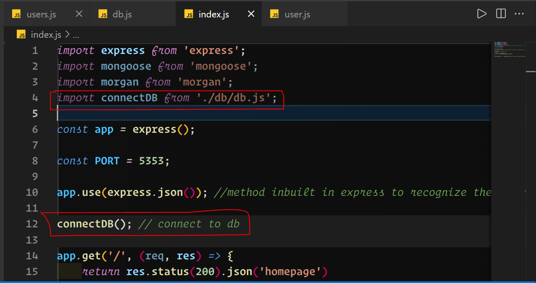Image resolution: width=536 pixels, height=283 pixels.
Task: Click the JS icon in the breadcrumb bar
Action: pos(21,34)
